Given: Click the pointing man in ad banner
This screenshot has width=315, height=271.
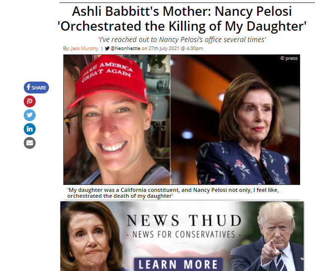Looking at the screenshot, I should coord(269,237).
